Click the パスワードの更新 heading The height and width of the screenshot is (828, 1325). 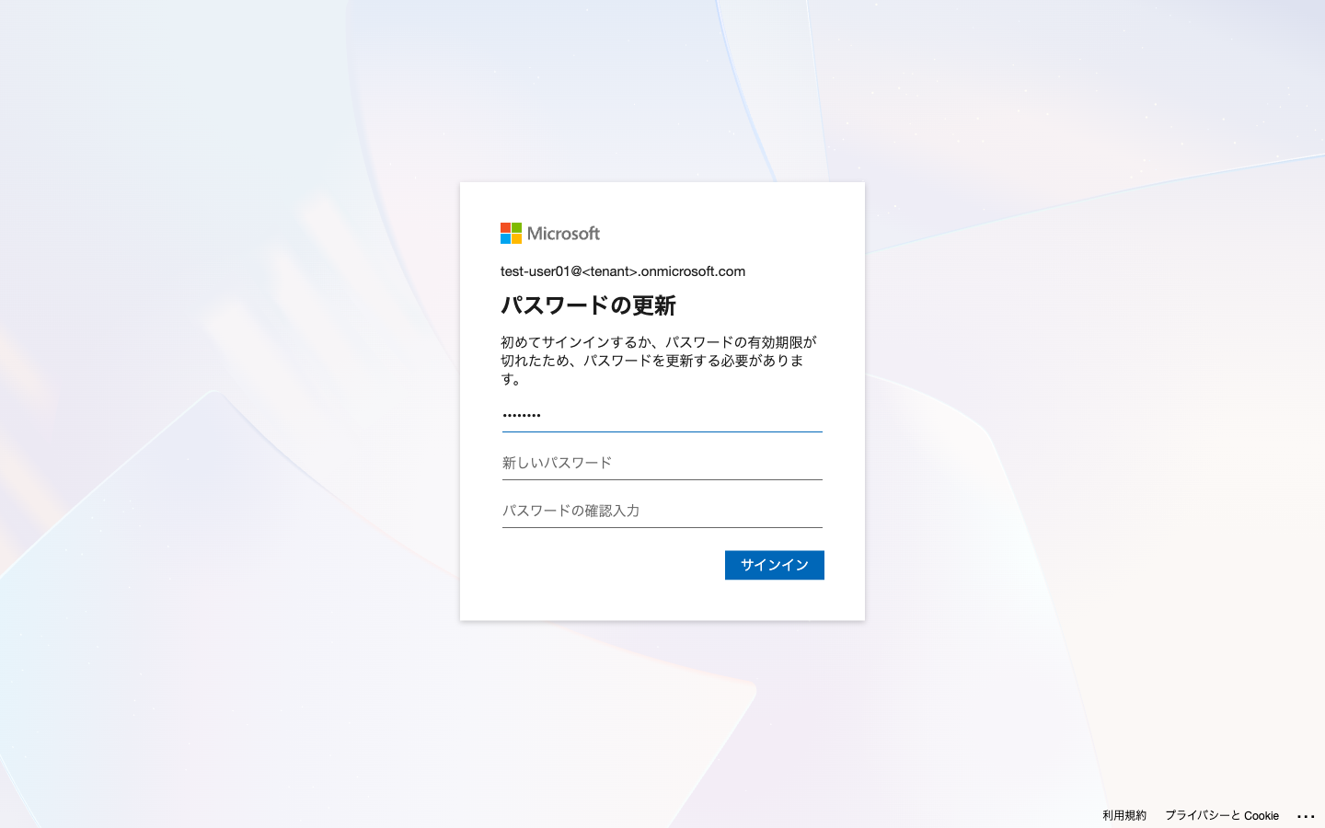(588, 305)
